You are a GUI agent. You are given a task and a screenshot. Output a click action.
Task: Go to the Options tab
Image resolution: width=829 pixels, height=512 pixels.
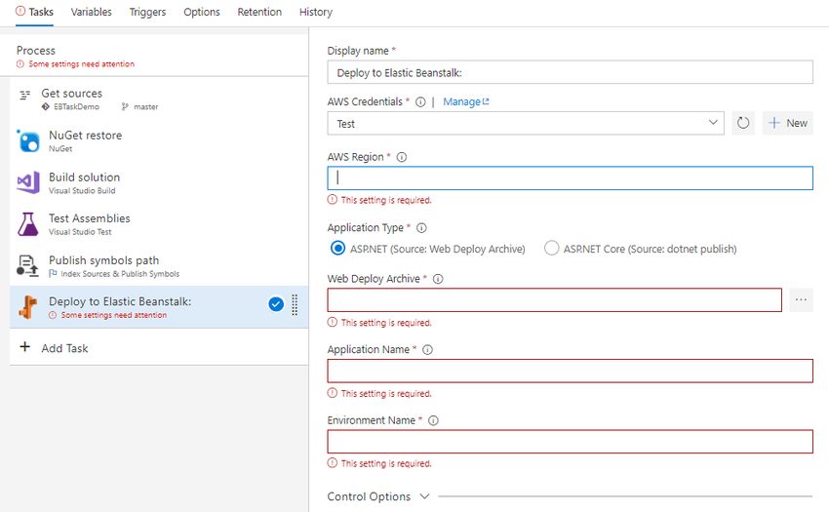point(202,12)
